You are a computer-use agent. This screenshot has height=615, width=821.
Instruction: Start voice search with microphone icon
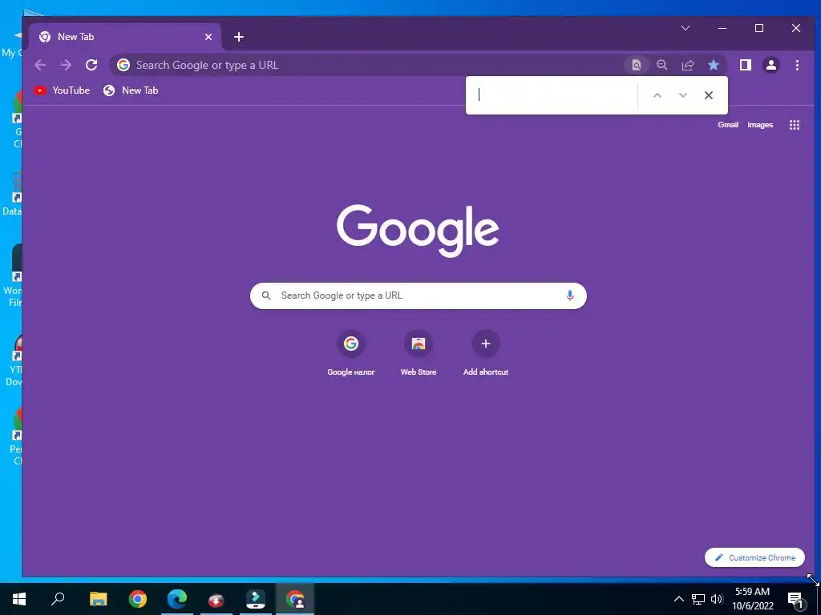(570, 295)
